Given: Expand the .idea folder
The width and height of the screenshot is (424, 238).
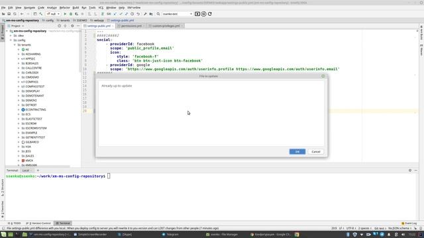Looking at the screenshot, I should pos(11,36).
